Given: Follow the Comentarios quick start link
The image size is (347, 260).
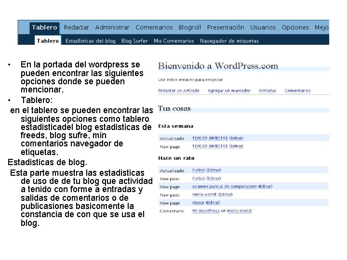Looking at the screenshot, I should tap(297, 91).
